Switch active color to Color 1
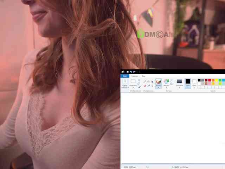This screenshot has height=169, width=225. click(x=188, y=82)
